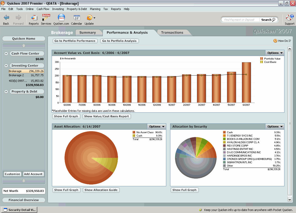The image size is (296, 213).
Task: Click Show Allocation Guide
Action: click(101, 190)
